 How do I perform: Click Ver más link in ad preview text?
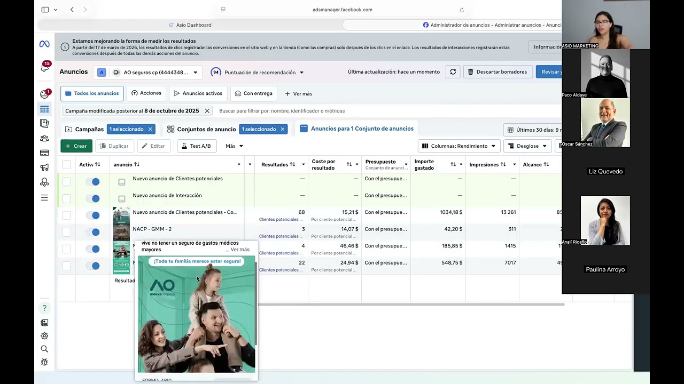pyautogui.click(x=240, y=250)
